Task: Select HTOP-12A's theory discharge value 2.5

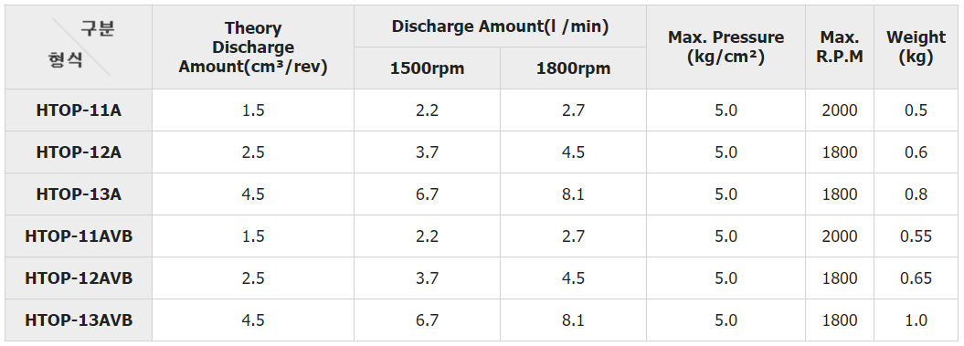Action: click(x=253, y=152)
